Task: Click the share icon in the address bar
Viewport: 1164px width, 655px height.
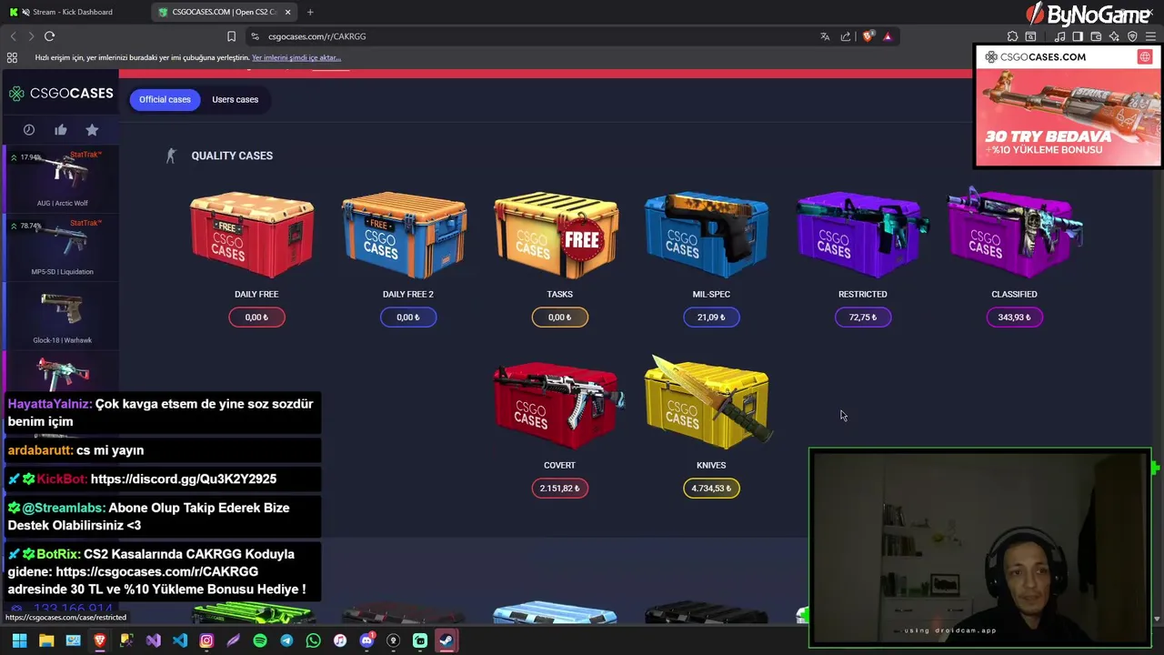Action: (x=846, y=36)
